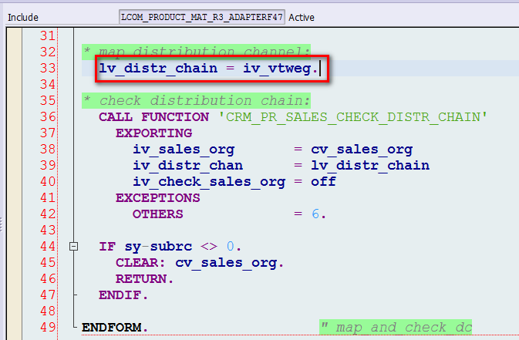Click the RETURN statement
The width and height of the screenshot is (519, 340).
145,279
